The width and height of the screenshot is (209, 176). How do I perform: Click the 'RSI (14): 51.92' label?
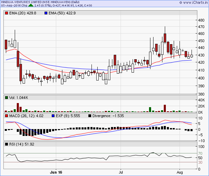[x=22, y=144]
